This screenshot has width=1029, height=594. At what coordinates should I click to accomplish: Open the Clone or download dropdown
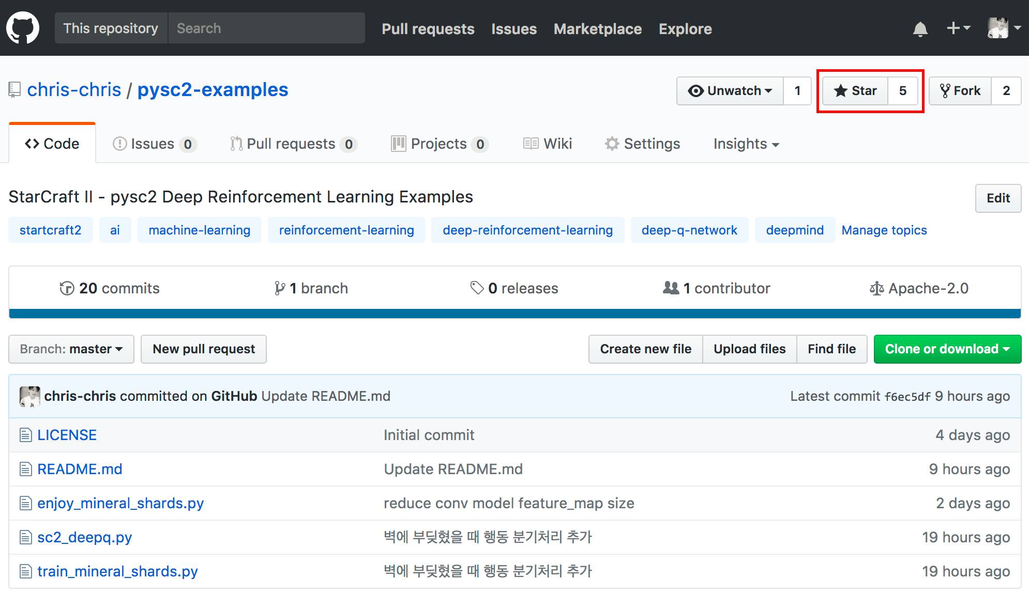[x=947, y=349]
